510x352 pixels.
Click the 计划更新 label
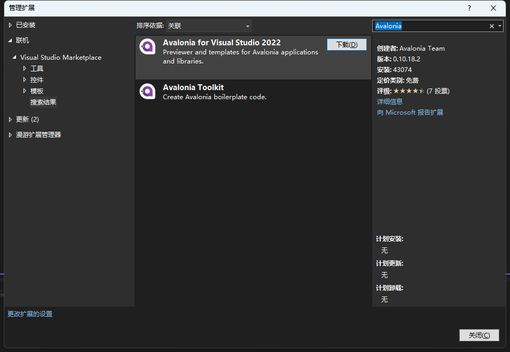click(390, 263)
